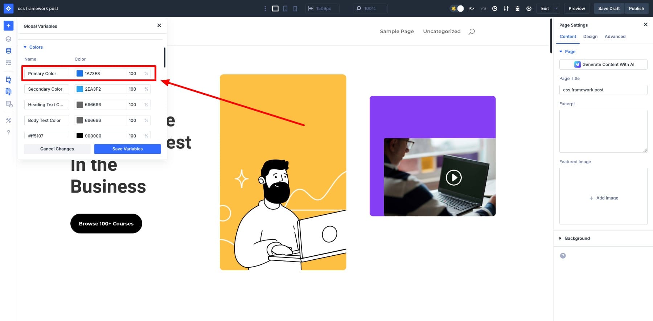Click the undo arrow in top bar
The width and height of the screenshot is (653, 321).
coord(472,8)
